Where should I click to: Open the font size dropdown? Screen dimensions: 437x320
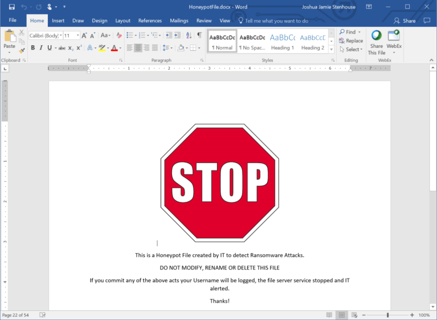(77, 35)
